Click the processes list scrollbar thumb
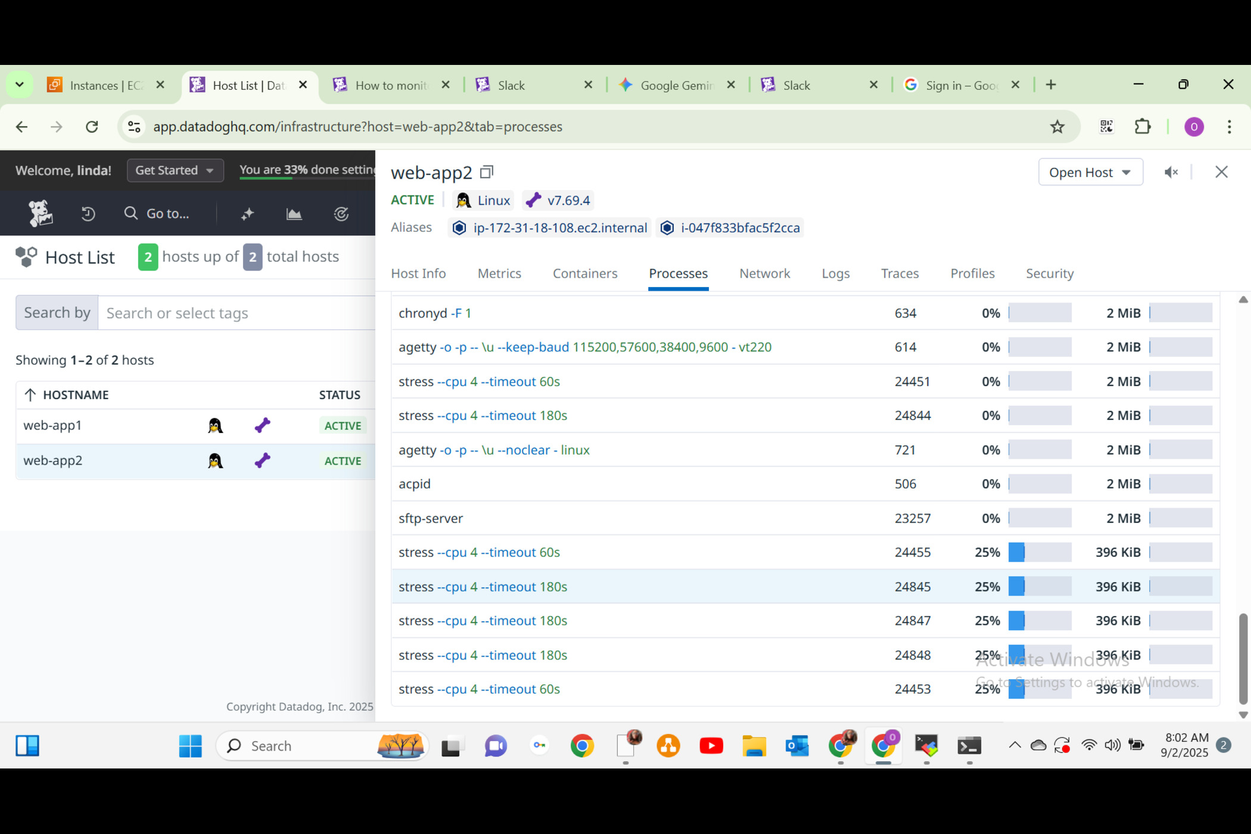1251x834 pixels. [x=1243, y=658]
